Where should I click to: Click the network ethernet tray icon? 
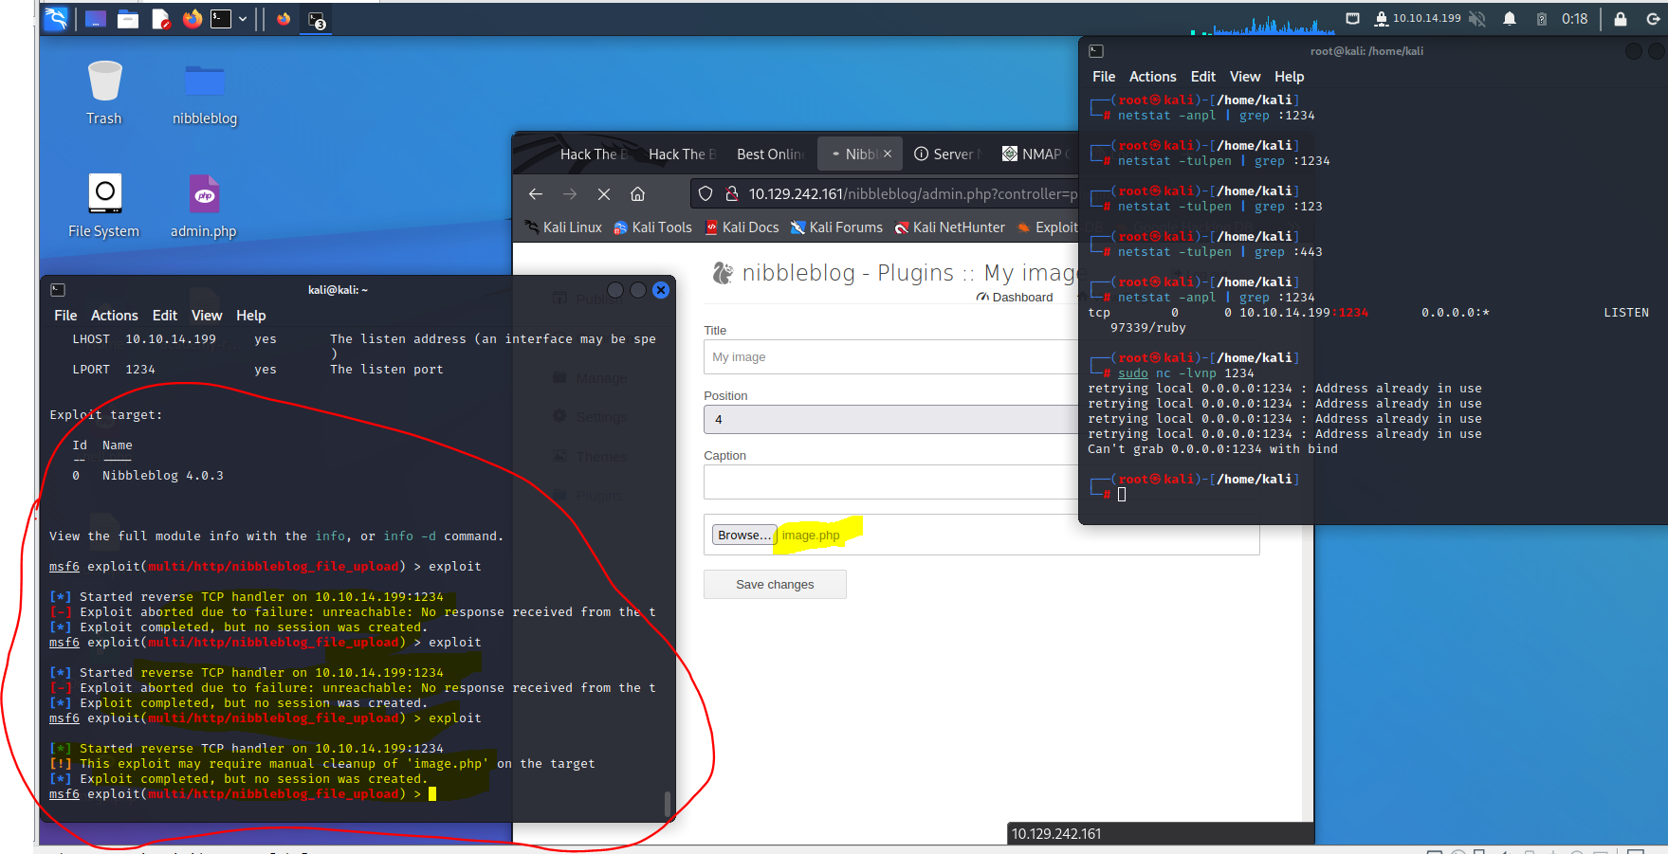pos(1352,18)
